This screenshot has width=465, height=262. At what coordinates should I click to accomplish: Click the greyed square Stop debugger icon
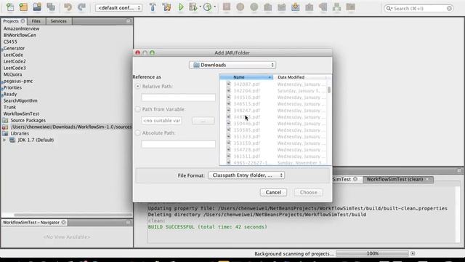point(227,7)
